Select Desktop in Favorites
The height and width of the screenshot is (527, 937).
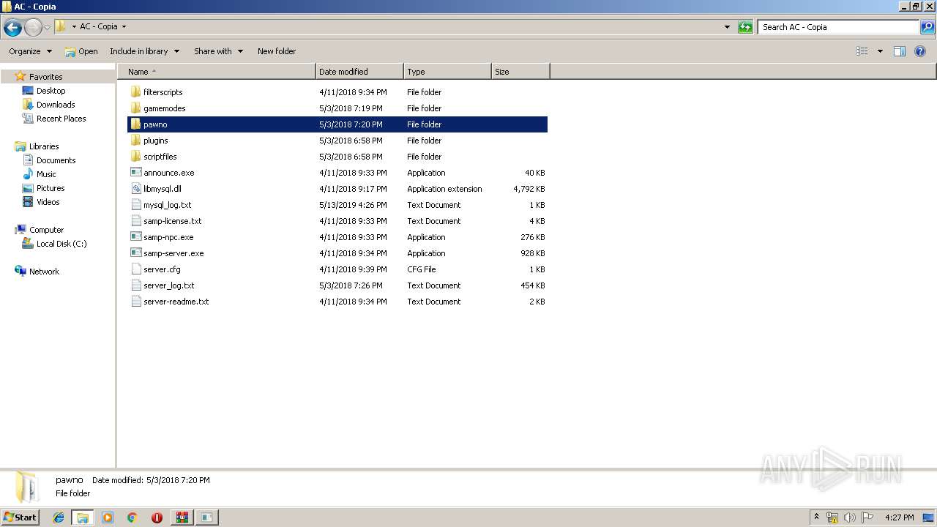(x=51, y=91)
